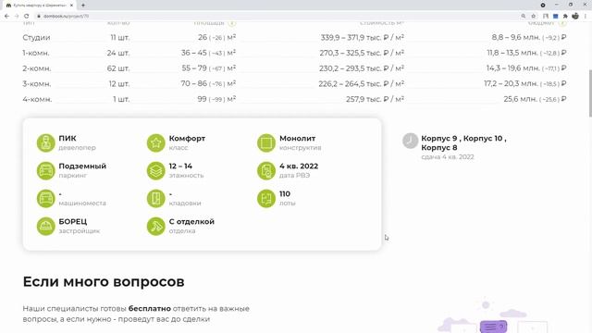Click the 110 лоты floor plan icon
The image size is (592, 333).
(x=266, y=198)
